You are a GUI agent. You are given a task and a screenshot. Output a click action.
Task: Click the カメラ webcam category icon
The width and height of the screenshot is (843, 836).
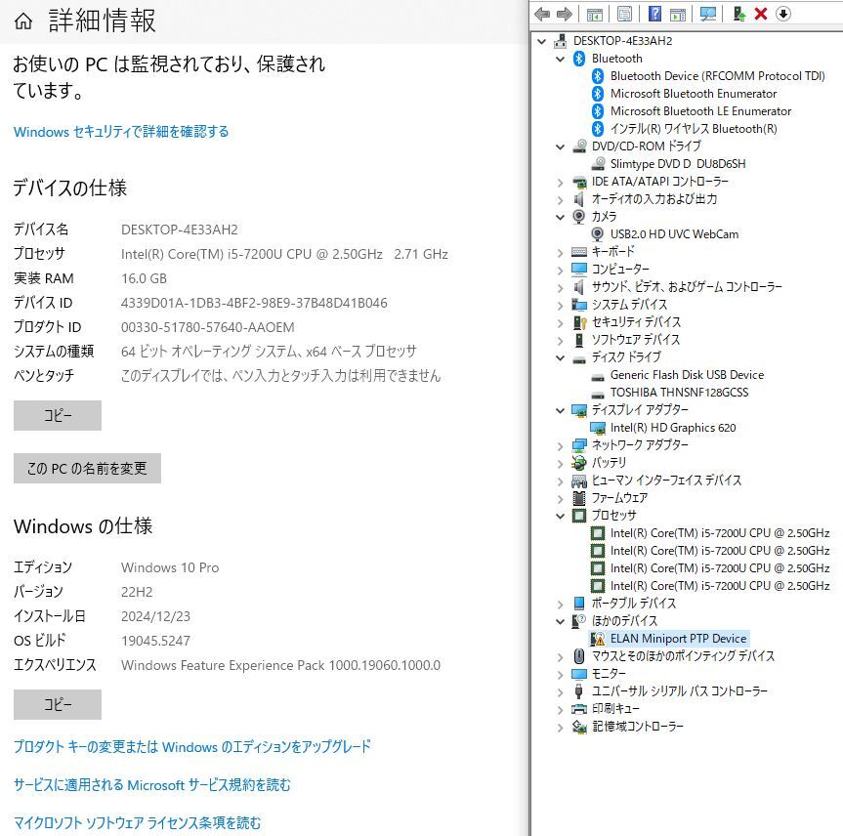click(x=579, y=217)
